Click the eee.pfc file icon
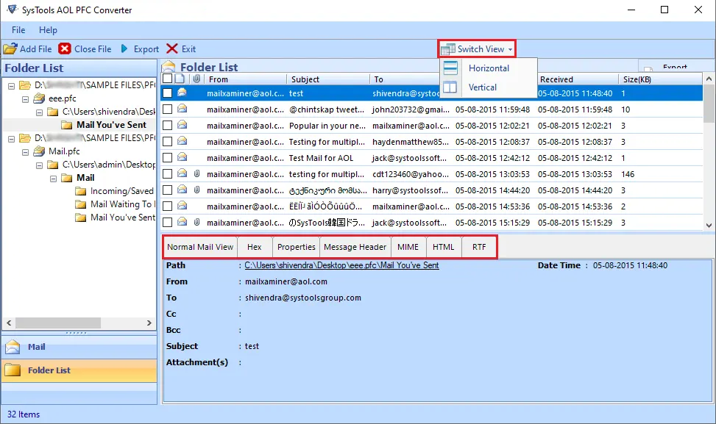The image size is (716, 424). pos(40,98)
